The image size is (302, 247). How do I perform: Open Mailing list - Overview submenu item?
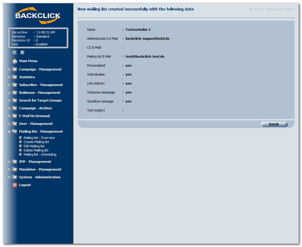39,138
